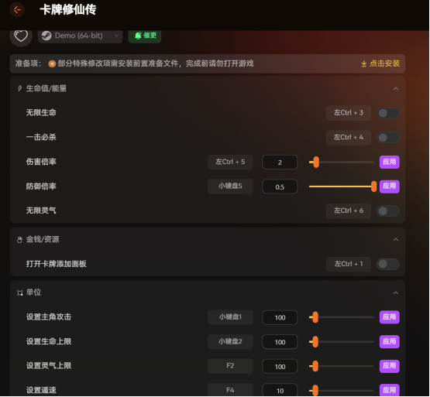Viewport: 430px width, 397px height.
Task: Enable 打开卡牌添加面板 toggle
Action: [387, 264]
